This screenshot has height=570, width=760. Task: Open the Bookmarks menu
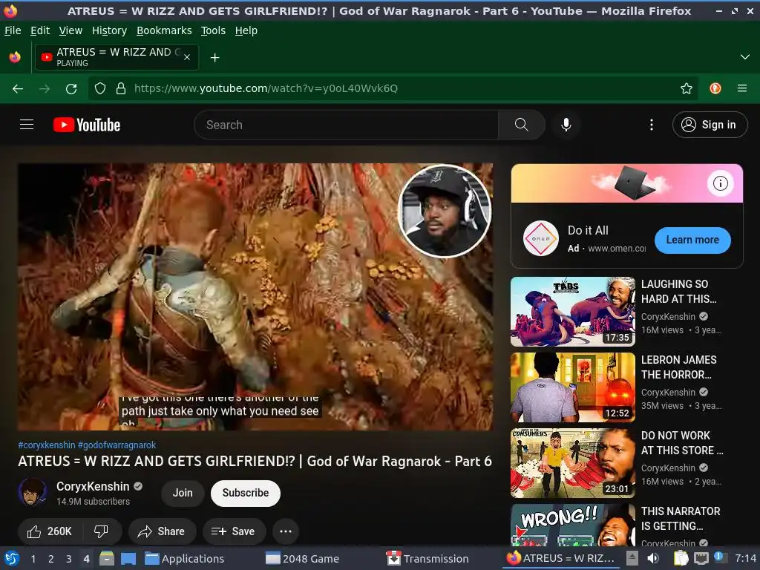pyautogui.click(x=164, y=30)
